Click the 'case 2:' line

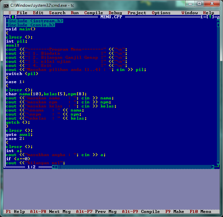coord(15,139)
